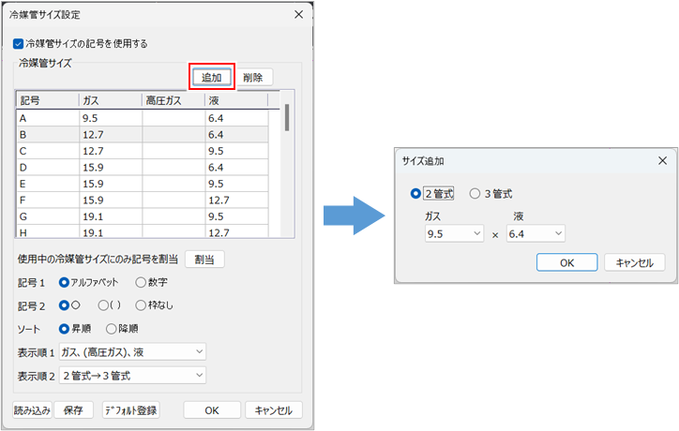This screenshot has width=679, height=431.
Task: Select 降順 sort order
Action: [x=112, y=328]
